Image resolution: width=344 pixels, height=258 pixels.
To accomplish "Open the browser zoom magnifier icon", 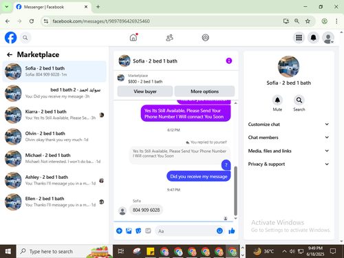I will point(297,21).
